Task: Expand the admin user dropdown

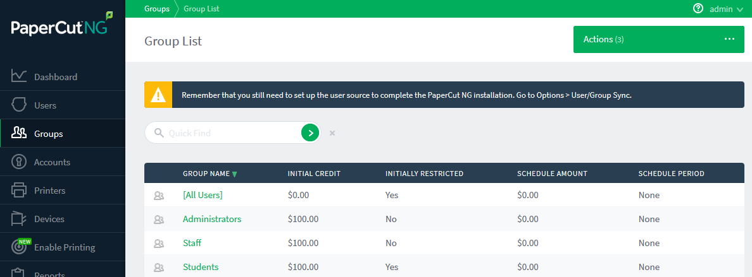Action: 725,9
